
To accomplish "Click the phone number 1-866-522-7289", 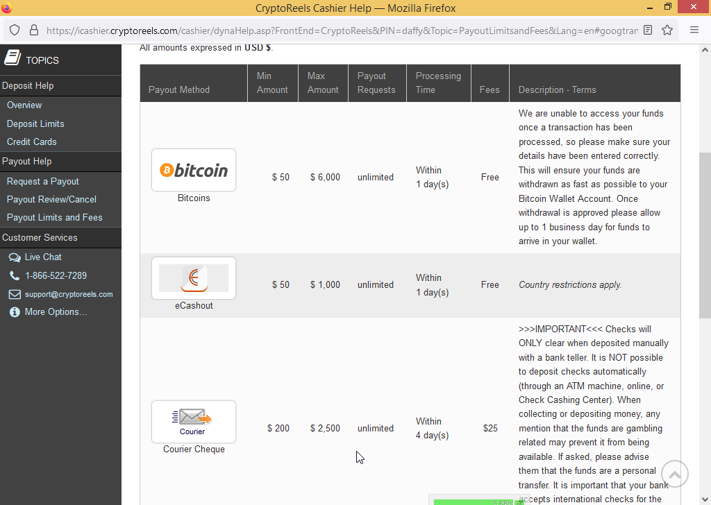I will point(56,275).
